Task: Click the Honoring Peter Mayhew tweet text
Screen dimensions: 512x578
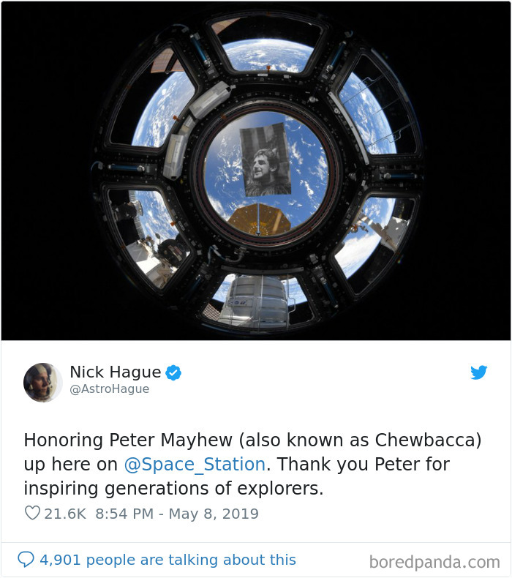Action: pos(252,464)
